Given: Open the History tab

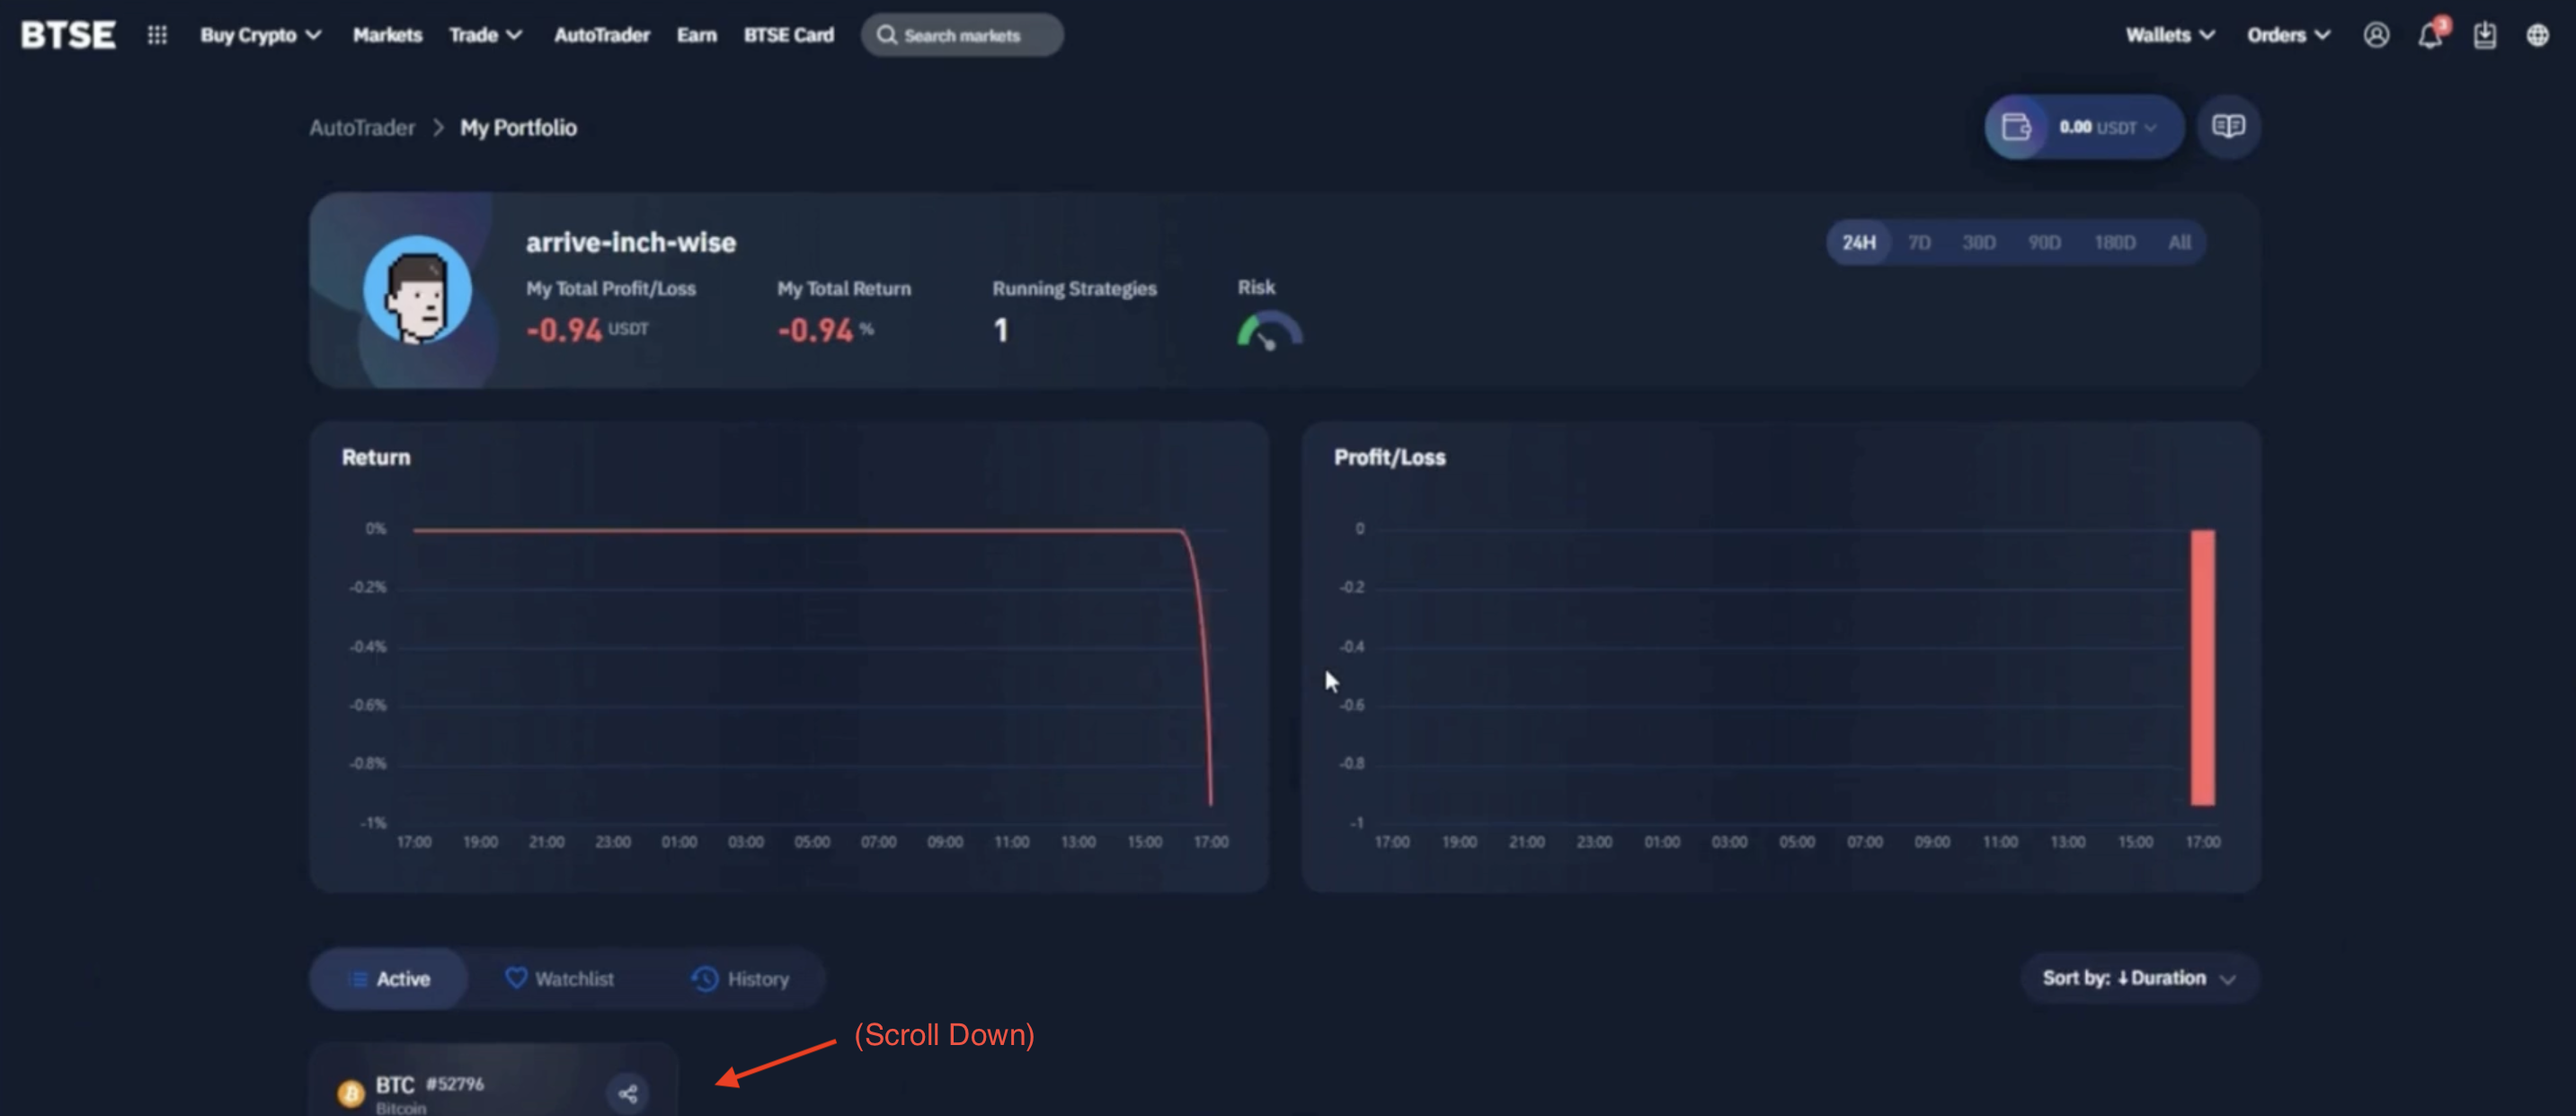Looking at the screenshot, I should click(741, 978).
